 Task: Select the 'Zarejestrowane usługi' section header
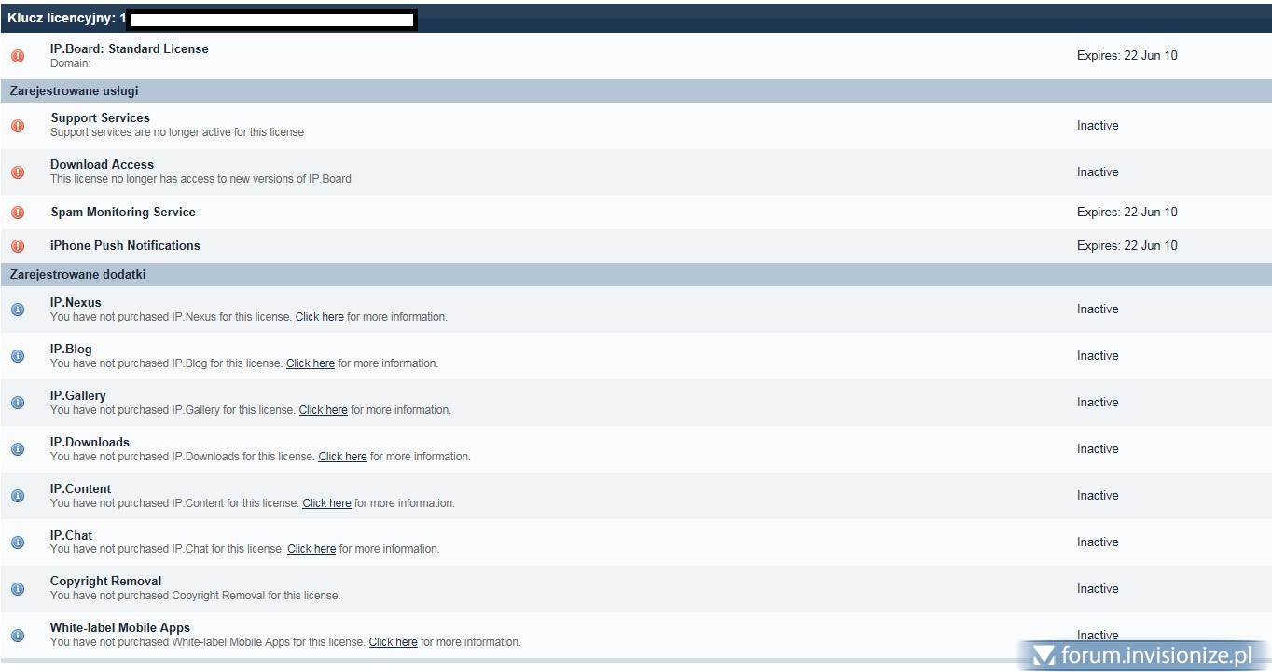pos(75,91)
